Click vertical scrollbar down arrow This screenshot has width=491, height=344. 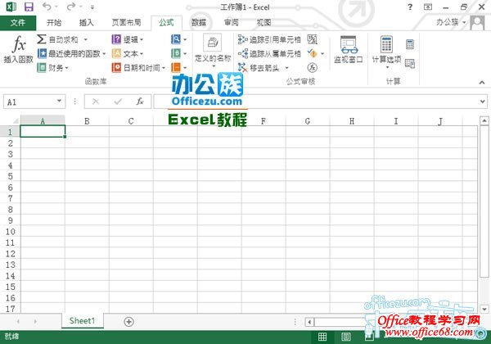tap(484, 309)
